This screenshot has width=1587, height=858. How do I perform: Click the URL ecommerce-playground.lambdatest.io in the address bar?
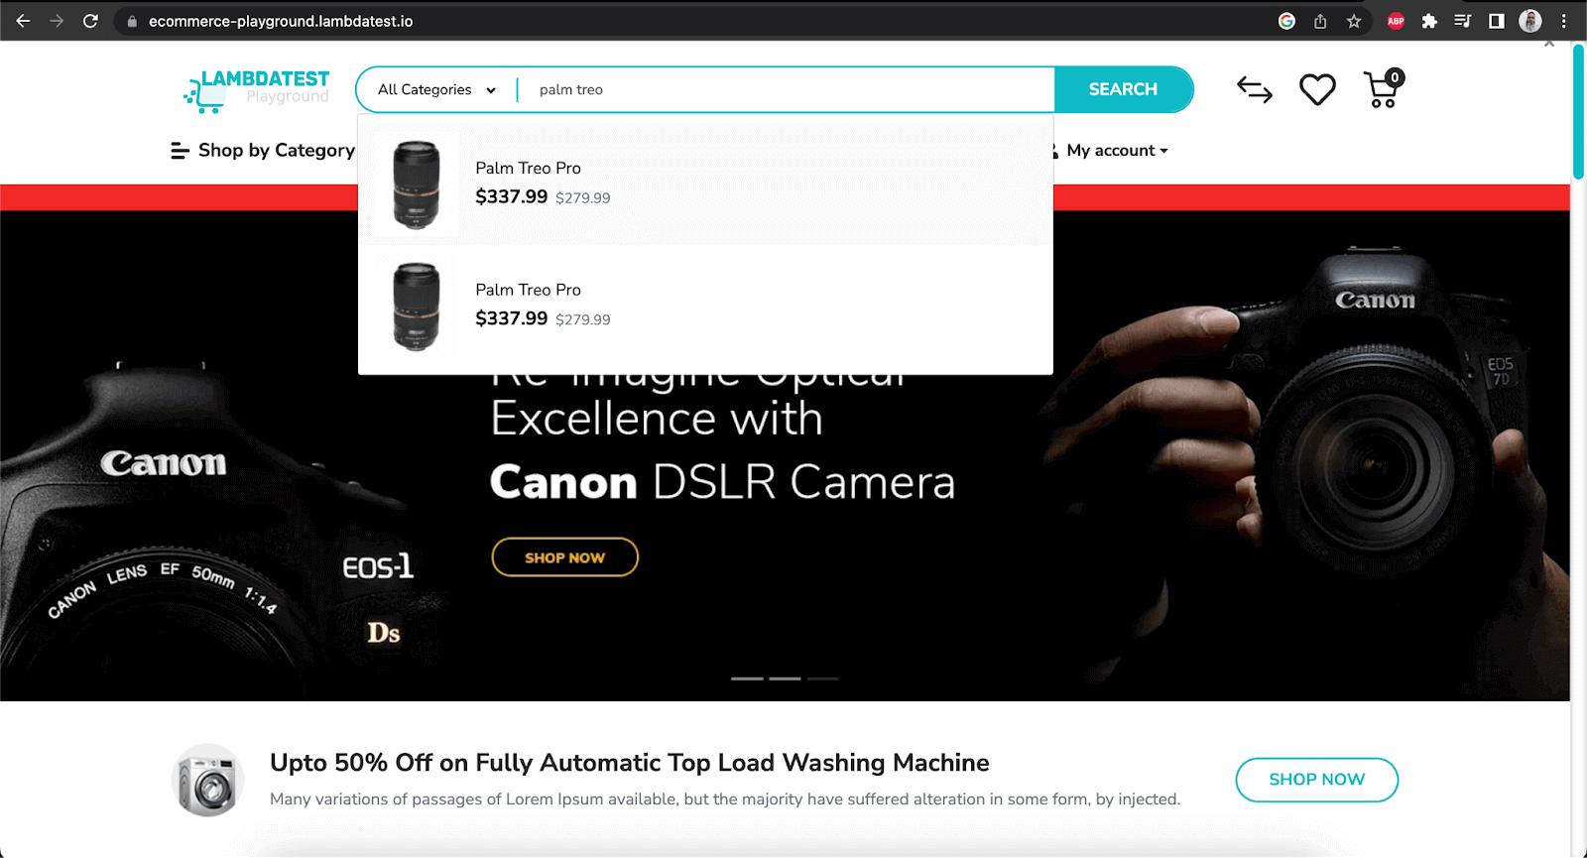(281, 21)
